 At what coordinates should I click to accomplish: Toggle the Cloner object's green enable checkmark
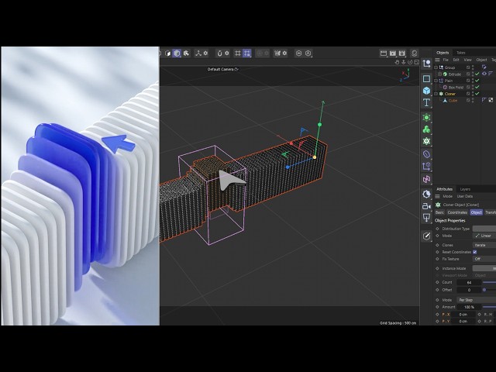pyautogui.click(x=477, y=94)
